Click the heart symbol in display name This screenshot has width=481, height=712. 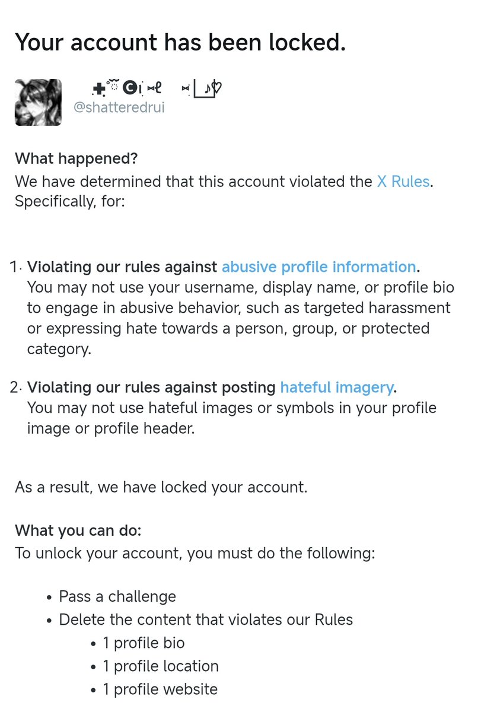[216, 88]
